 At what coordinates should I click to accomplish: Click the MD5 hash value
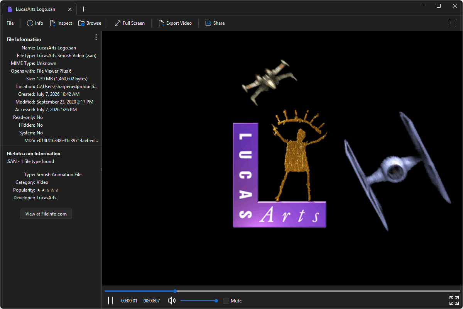tap(67, 141)
